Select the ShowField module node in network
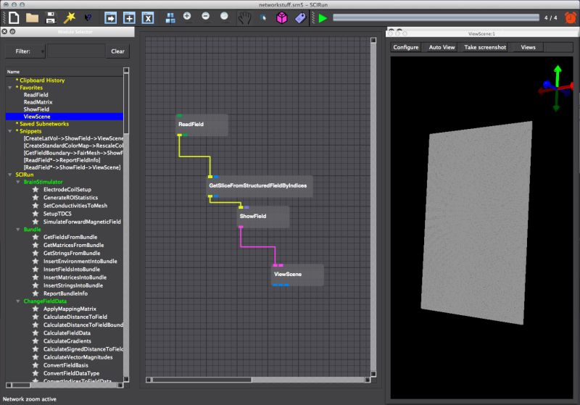The width and height of the screenshot is (580, 405). [263, 217]
